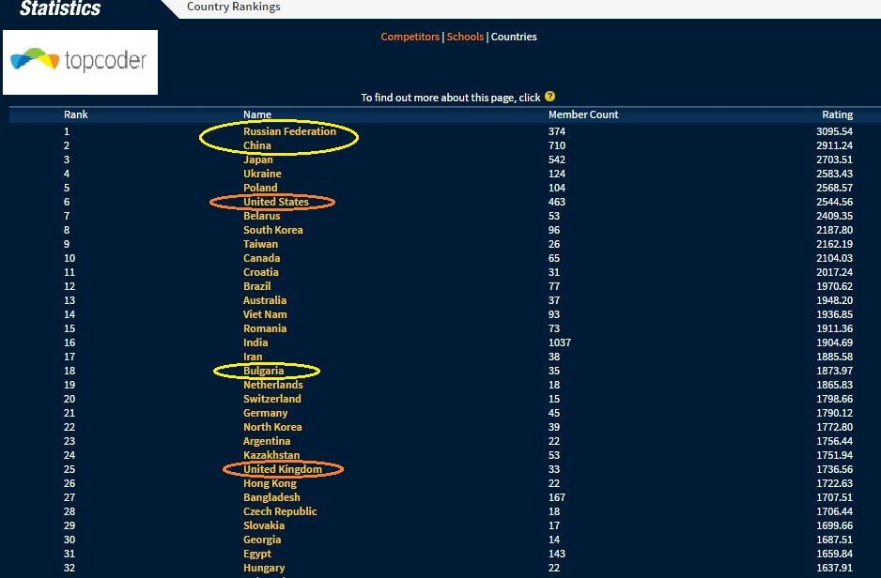Open the Taiwan country link
Screen dimensions: 881x578
pos(261,244)
